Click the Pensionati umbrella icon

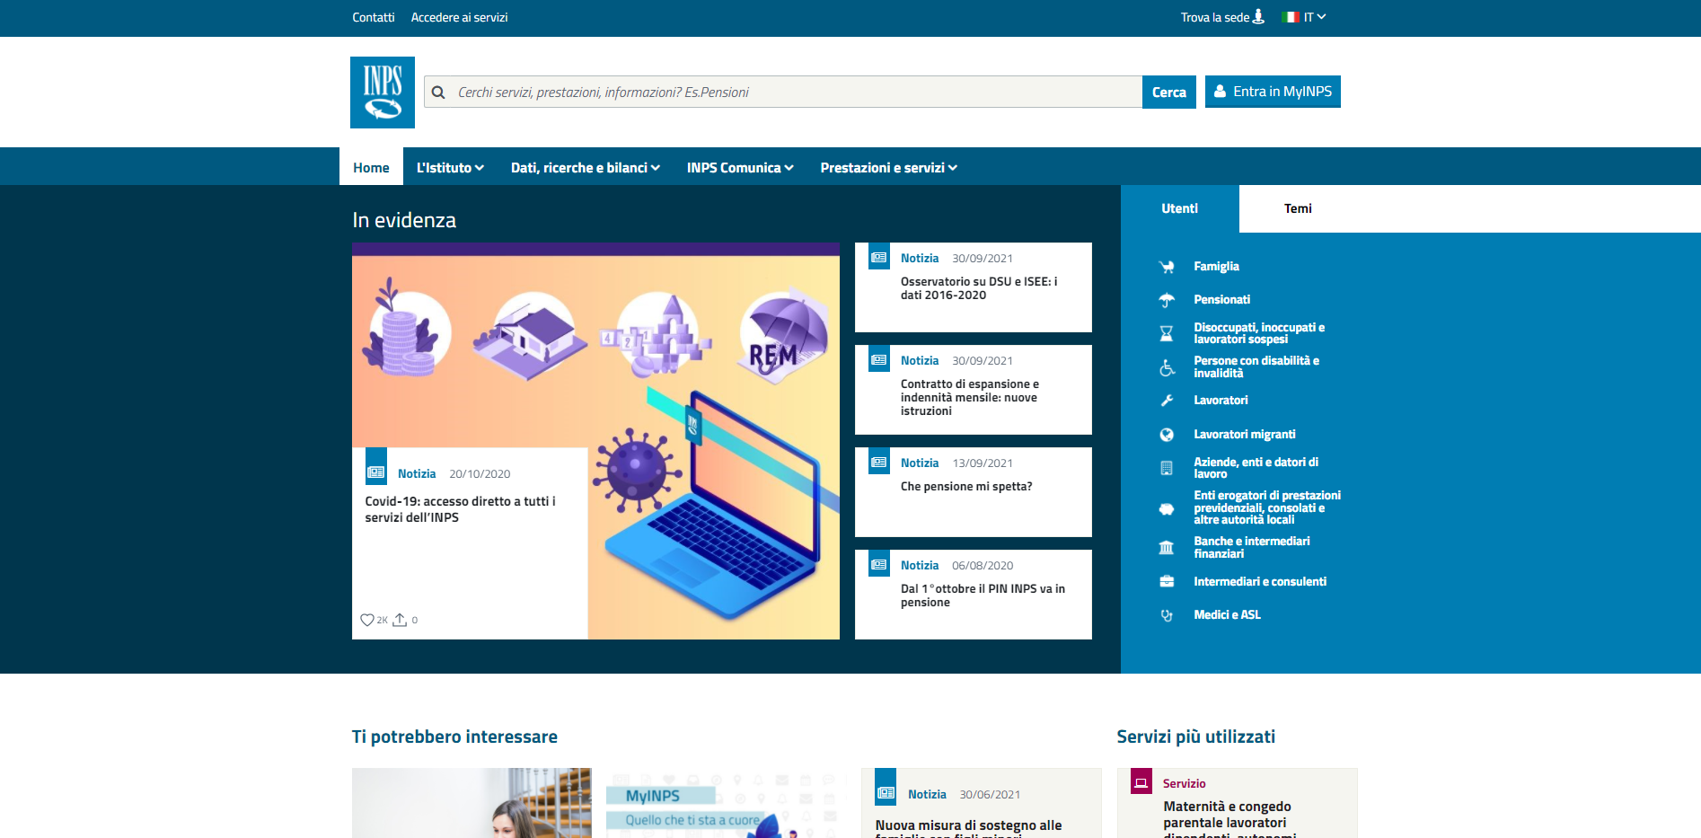(1167, 300)
